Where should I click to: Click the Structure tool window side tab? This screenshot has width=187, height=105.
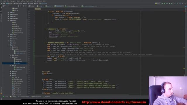1,18
